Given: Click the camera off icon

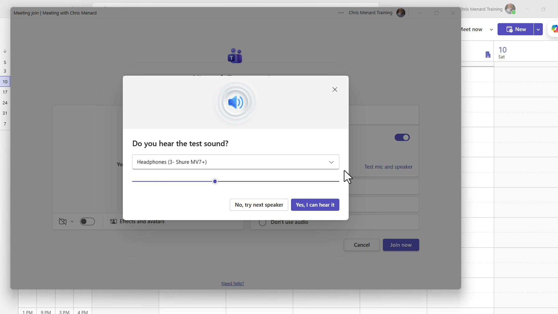Looking at the screenshot, I should click(63, 222).
